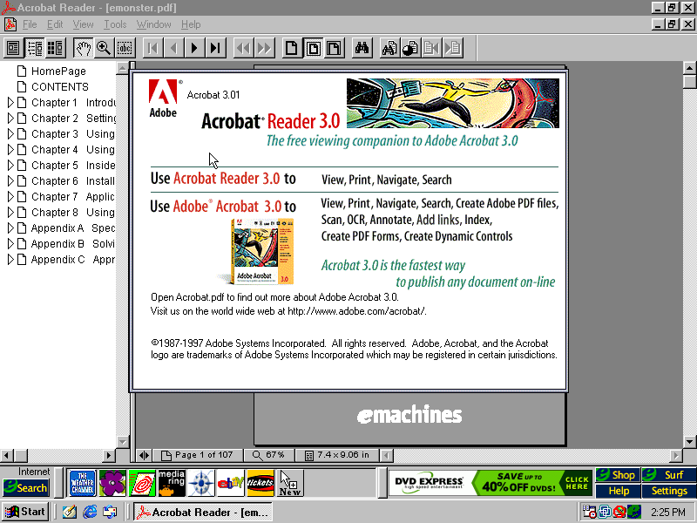This screenshot has width=697, height=523.
Task: Go to the next page
Action: pos(194,48)
